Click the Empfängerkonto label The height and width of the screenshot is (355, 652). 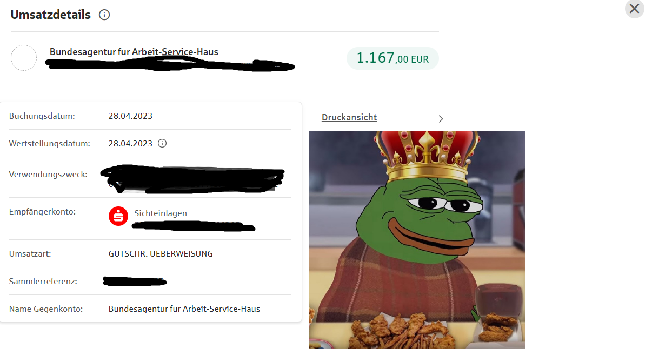click(x=42, y=211)
